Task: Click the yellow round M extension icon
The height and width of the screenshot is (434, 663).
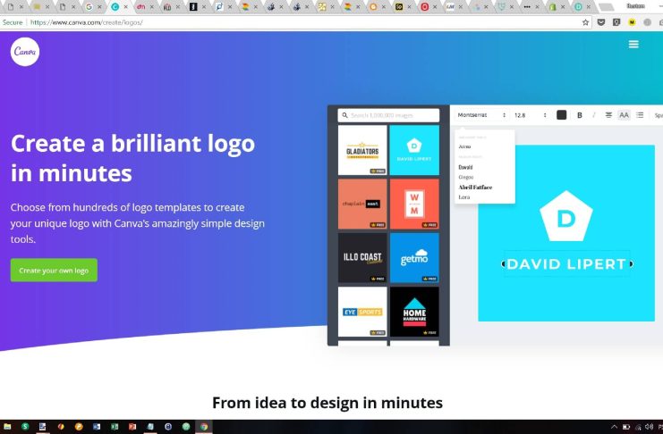Action: pos(633,22)
